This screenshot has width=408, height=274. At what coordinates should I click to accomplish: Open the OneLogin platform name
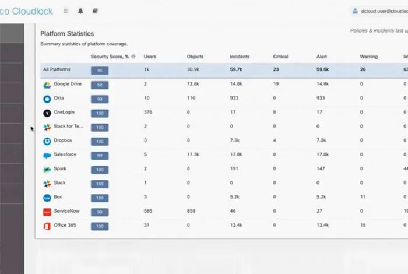pyautogui.click(x=64, y=112)
